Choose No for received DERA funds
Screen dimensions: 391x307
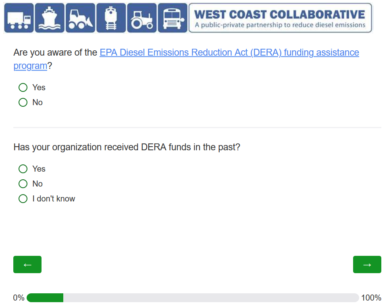tap(23, 184)
